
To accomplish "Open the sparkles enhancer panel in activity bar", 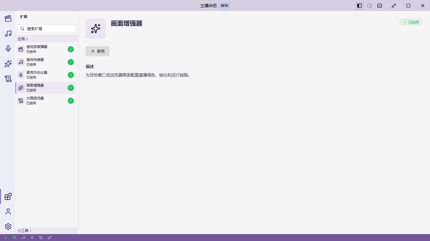I will [x=8, y=64].
